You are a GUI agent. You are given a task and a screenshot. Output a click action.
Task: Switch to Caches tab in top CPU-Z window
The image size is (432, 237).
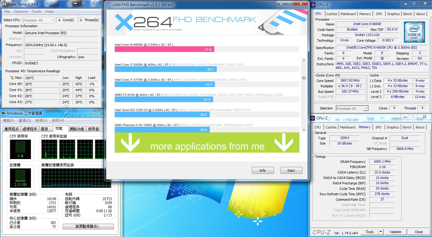pyautogui.click(x=331, y=14)
